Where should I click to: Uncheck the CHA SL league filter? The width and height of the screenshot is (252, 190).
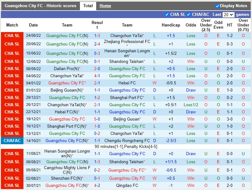pyautogui.click(x=167, y=15)
